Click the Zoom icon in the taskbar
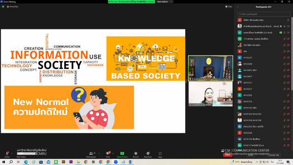 (x=116, y=162)
